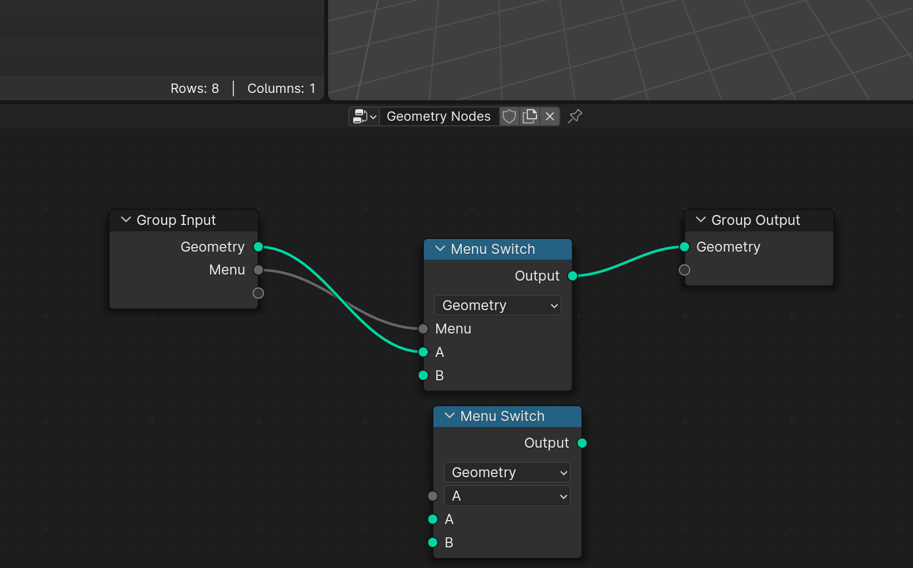
Task: Click empty socket on Group Input node
Action: 258,293
